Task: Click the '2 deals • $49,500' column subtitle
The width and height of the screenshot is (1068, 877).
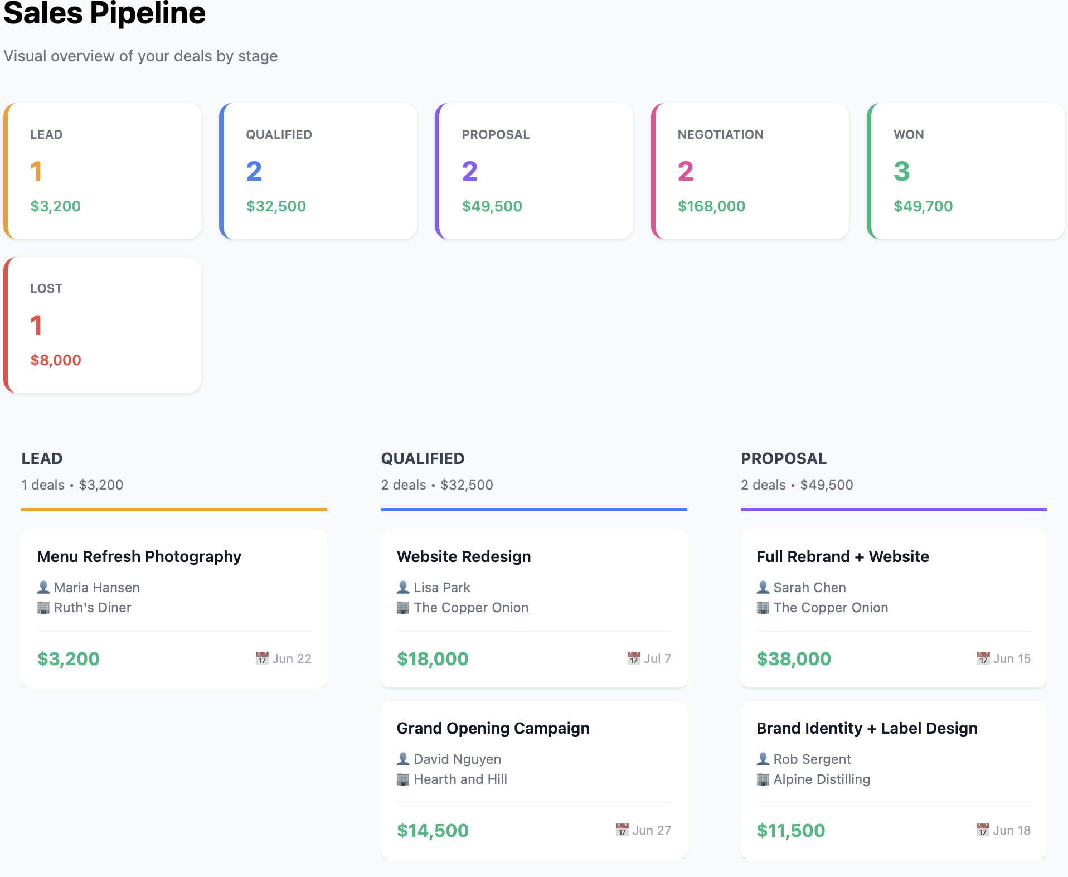Action: [797, 484]
